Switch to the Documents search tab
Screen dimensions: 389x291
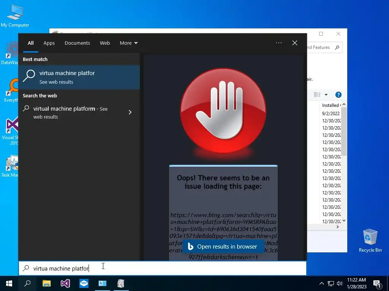tap(77, 43)
